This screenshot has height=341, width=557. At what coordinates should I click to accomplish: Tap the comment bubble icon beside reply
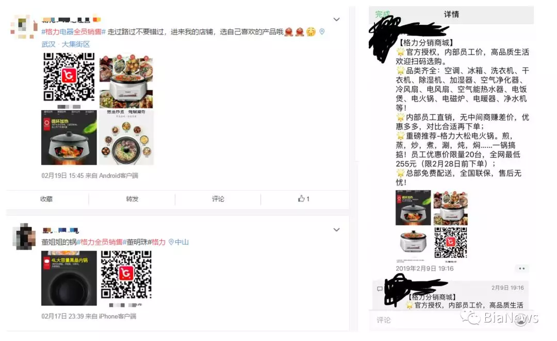380,289
